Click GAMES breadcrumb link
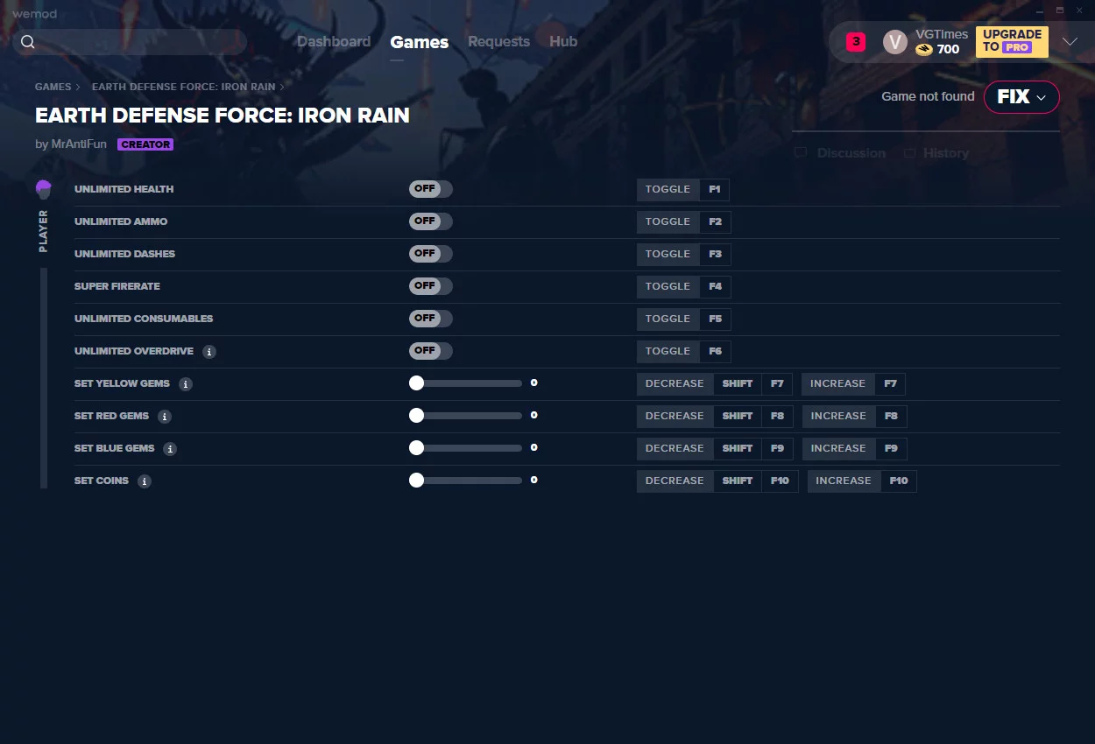This screenshot has height=744, width=1095. point(53,88)
